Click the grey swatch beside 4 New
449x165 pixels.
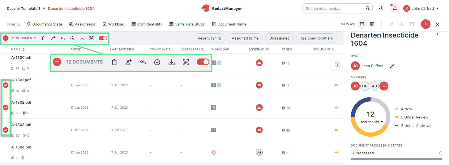pyautogui.click(x=397, y=109)
